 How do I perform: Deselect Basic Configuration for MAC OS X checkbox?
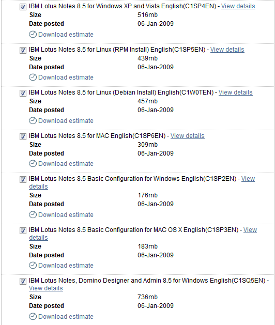(x=23, y=230)
